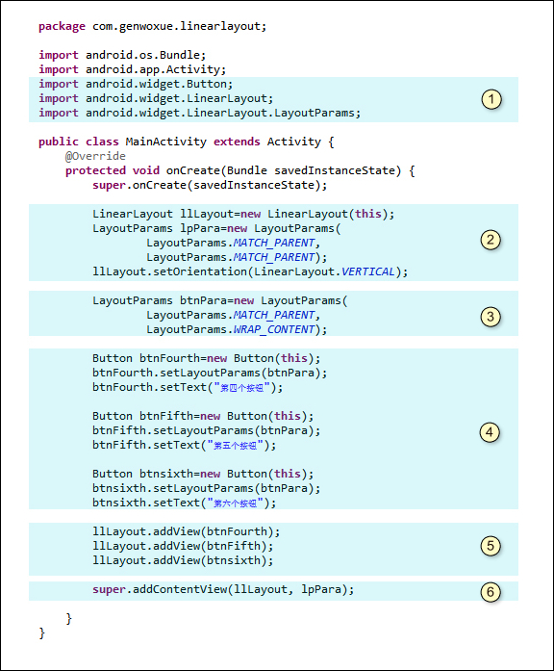Click the WRAP_CONTENT constant
Viewport: 554px width, 671px height.
coord(274,329)
